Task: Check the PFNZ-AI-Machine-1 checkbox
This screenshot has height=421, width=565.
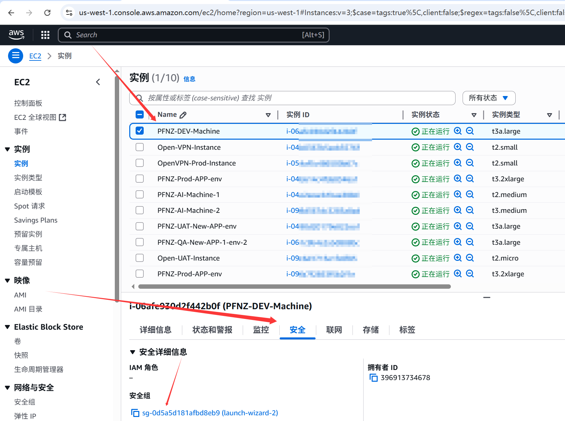Action: [x=140, y=194]
